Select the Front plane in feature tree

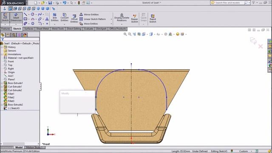click(11, 61)
